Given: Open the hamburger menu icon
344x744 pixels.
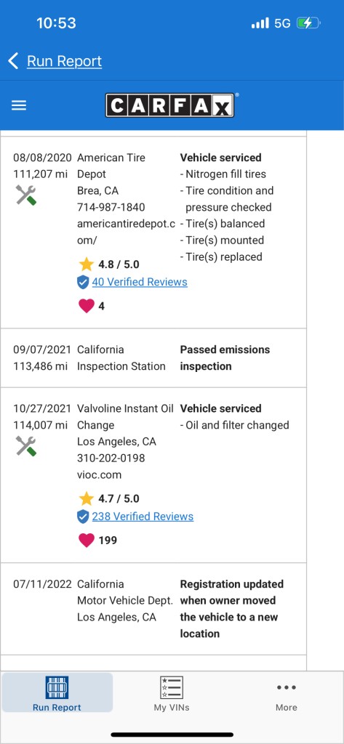Looking at the screenshot, I should 18,105.
